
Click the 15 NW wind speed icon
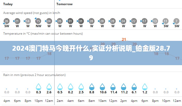(x=38, y=21)
